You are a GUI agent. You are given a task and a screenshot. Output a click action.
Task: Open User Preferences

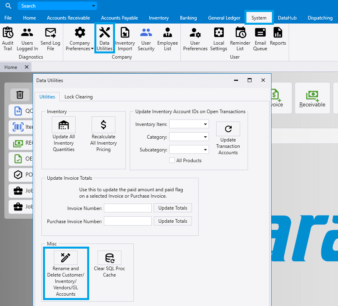pos(195,39)
